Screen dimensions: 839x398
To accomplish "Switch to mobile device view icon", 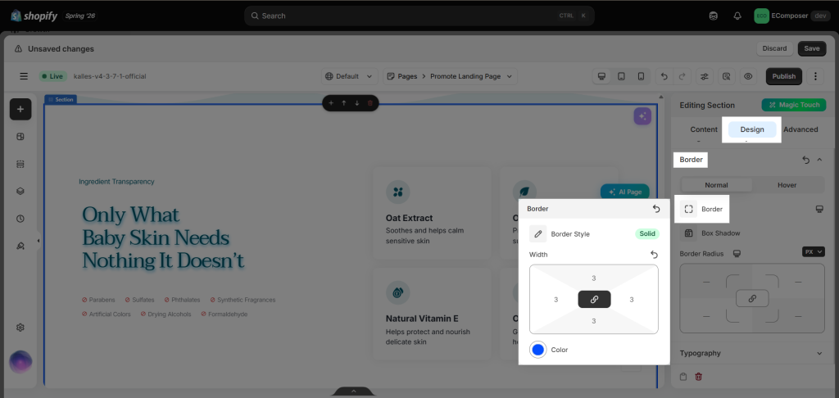I will tap(641, 76).
